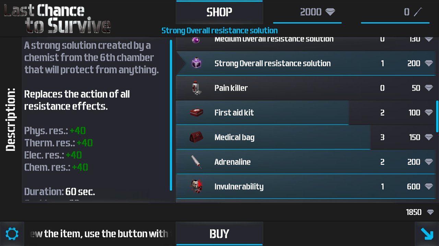The image size is (439, 246).
Task: Open the SHOP tab
Action: (x=219, y=12)
